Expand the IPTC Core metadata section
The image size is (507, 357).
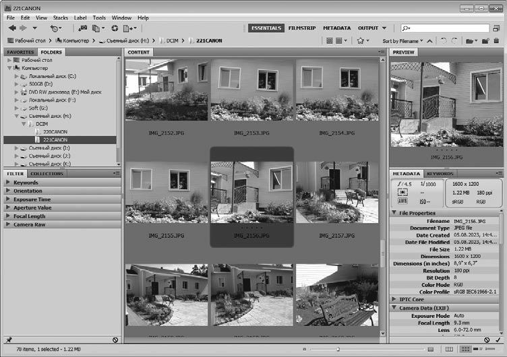413,298
